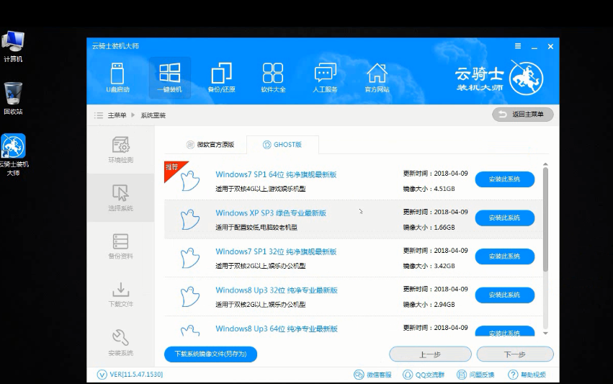Click the 镜像大小：2.94GB text
613x384 pixels.
[429, 304]
